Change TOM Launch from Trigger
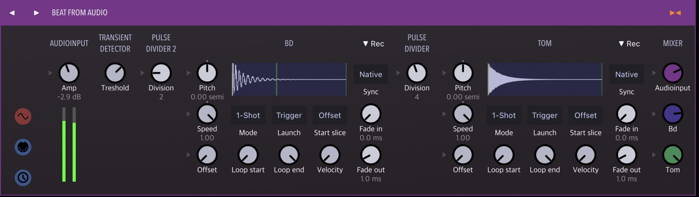 click(x=545, y=115)
